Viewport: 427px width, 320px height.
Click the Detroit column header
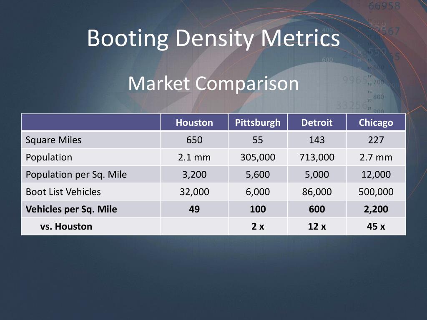click(317, 122)
